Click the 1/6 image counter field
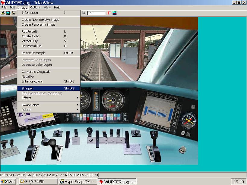Screen dimensions: 247x185 (97, 13)
